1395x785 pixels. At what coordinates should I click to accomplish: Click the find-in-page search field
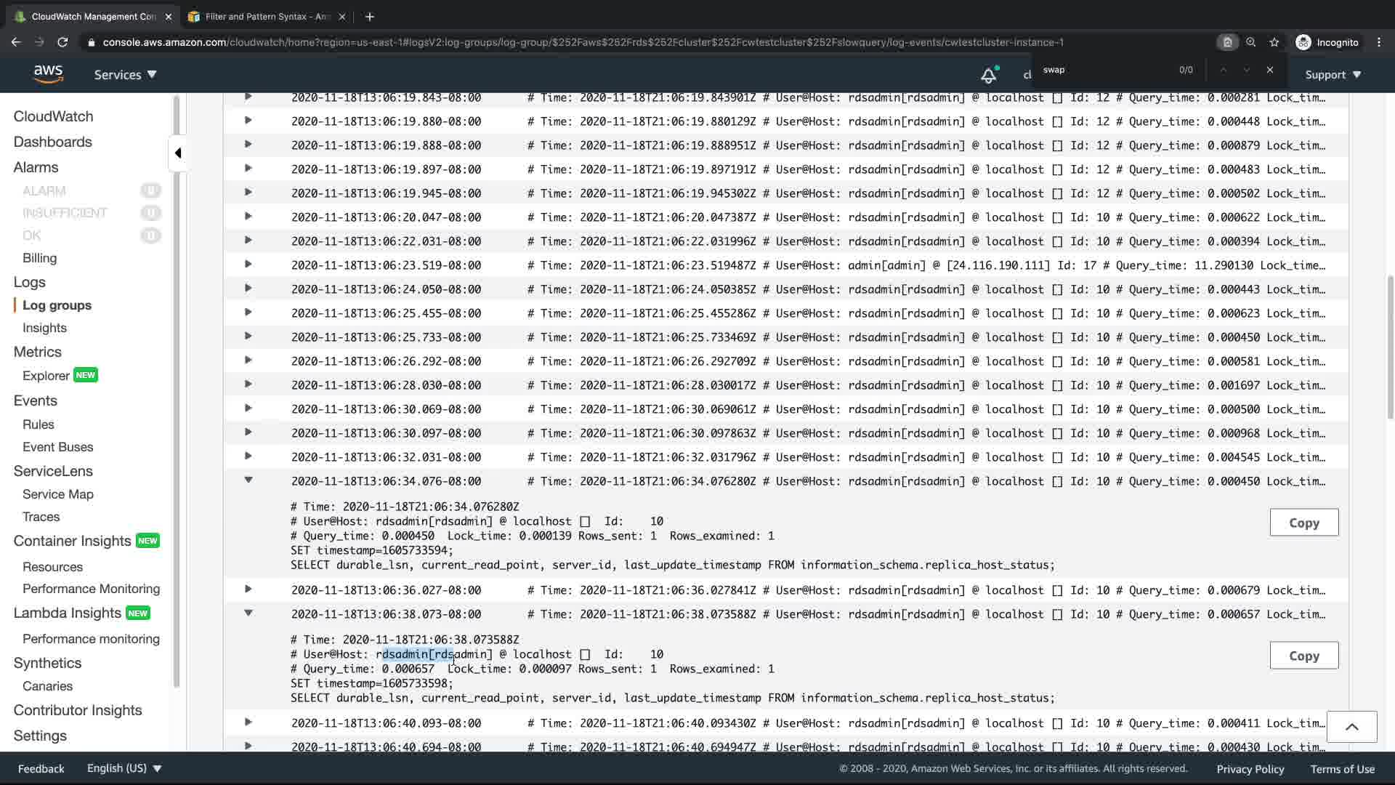pyautogui.click(x=1104, y=70)
